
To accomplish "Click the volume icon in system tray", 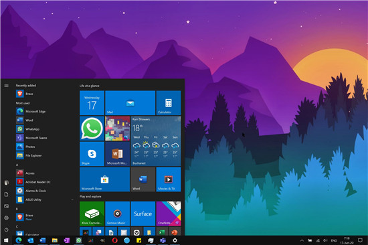I will tap(325, 240).
